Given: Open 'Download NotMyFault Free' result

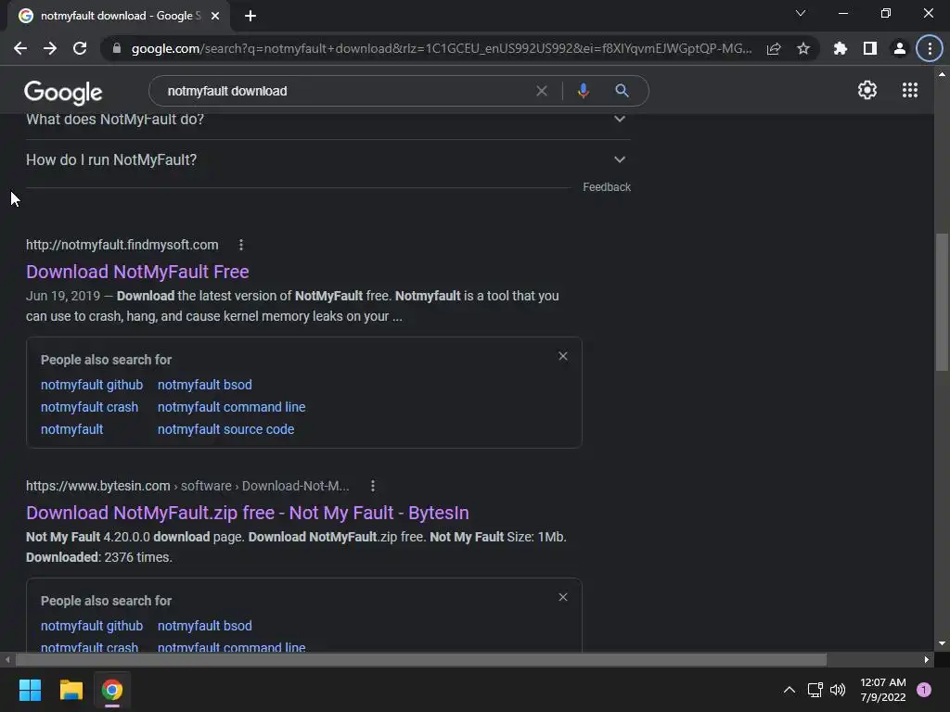Looking at the screenshot, I should click(x=137, y=272).
